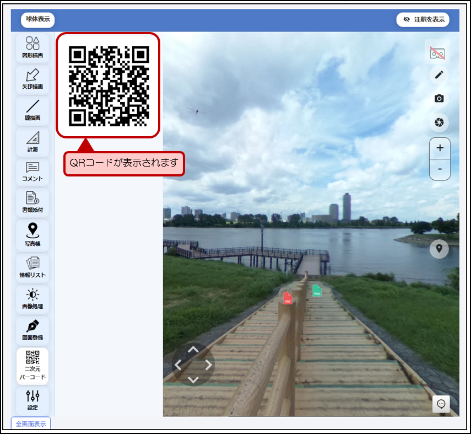Pan the view down with the down arrow
471x434 pixels.
193,379
